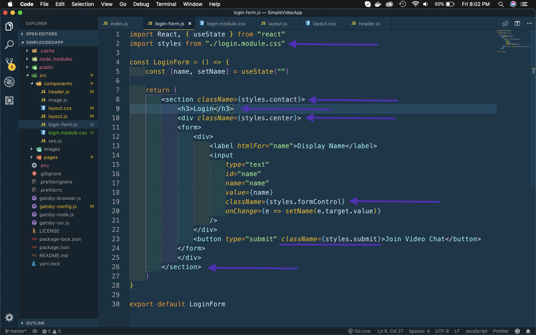Click the Open Changes icon in editor toolbar
Screen dimensions: 536x335
pos(505,23)
